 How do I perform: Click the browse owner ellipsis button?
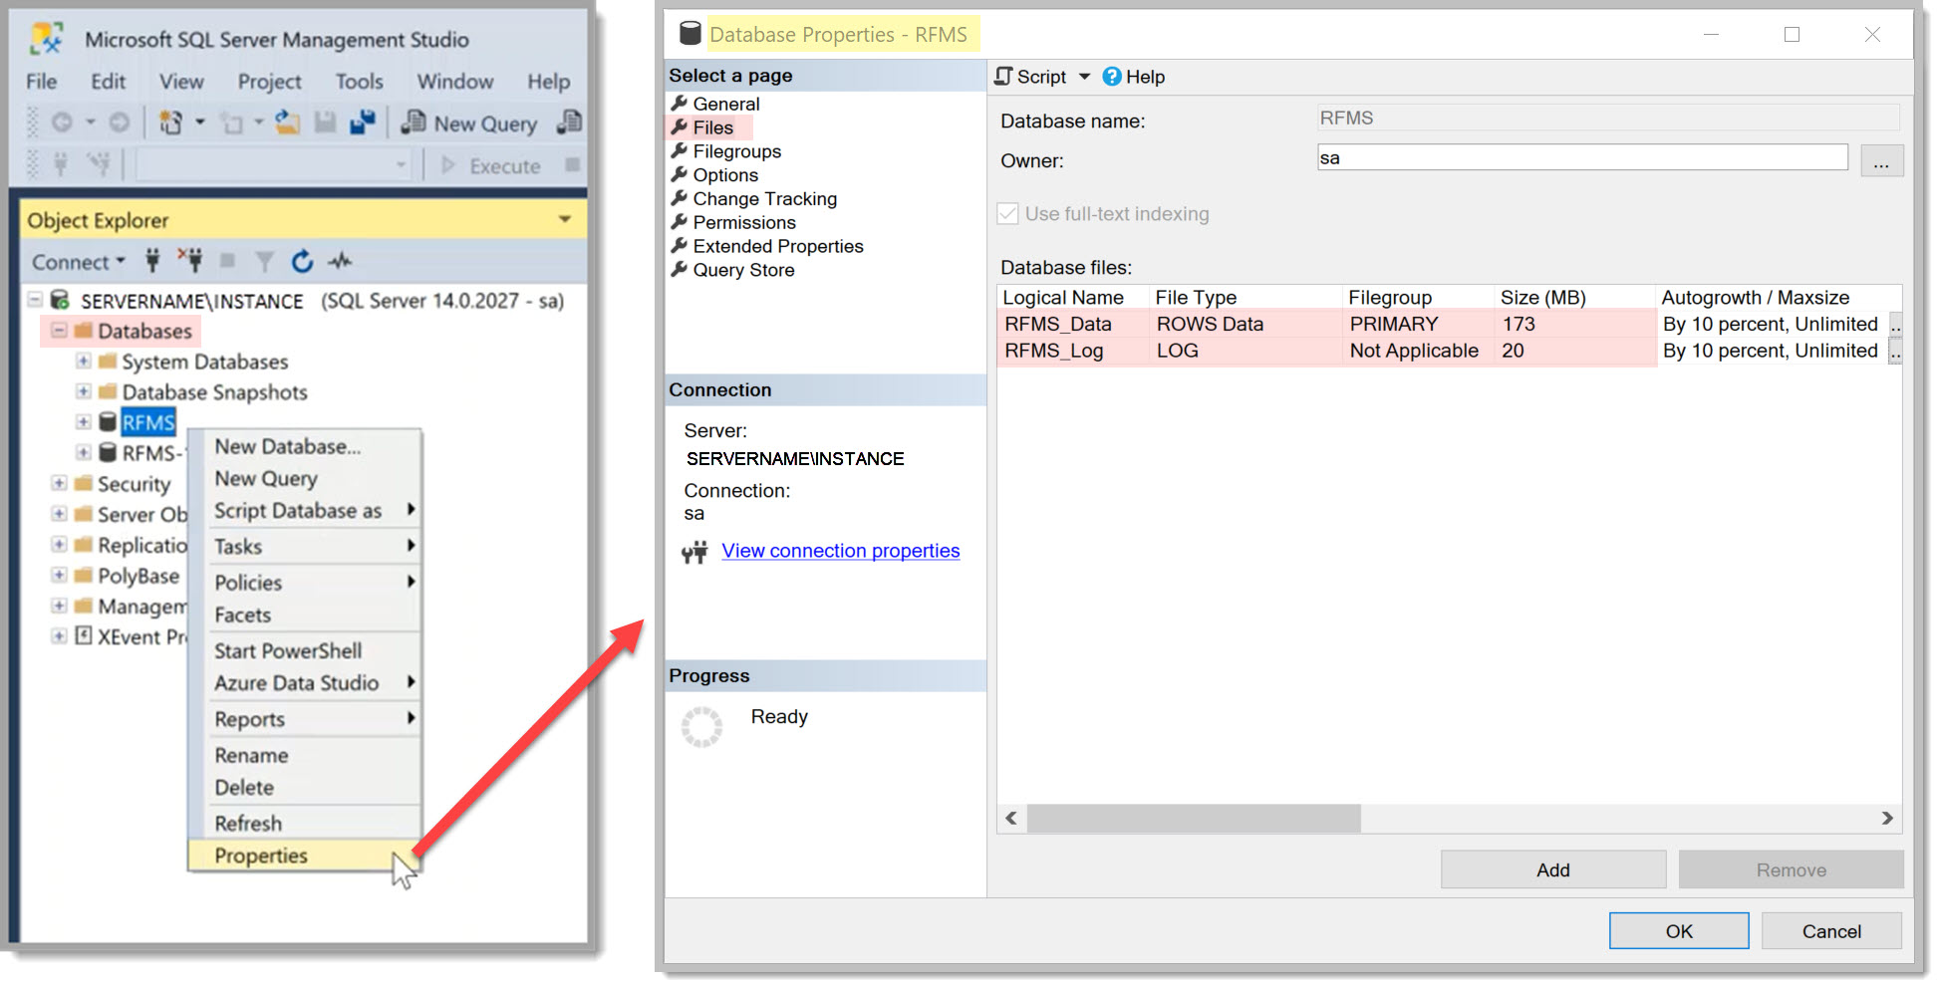coord(1881,160)
